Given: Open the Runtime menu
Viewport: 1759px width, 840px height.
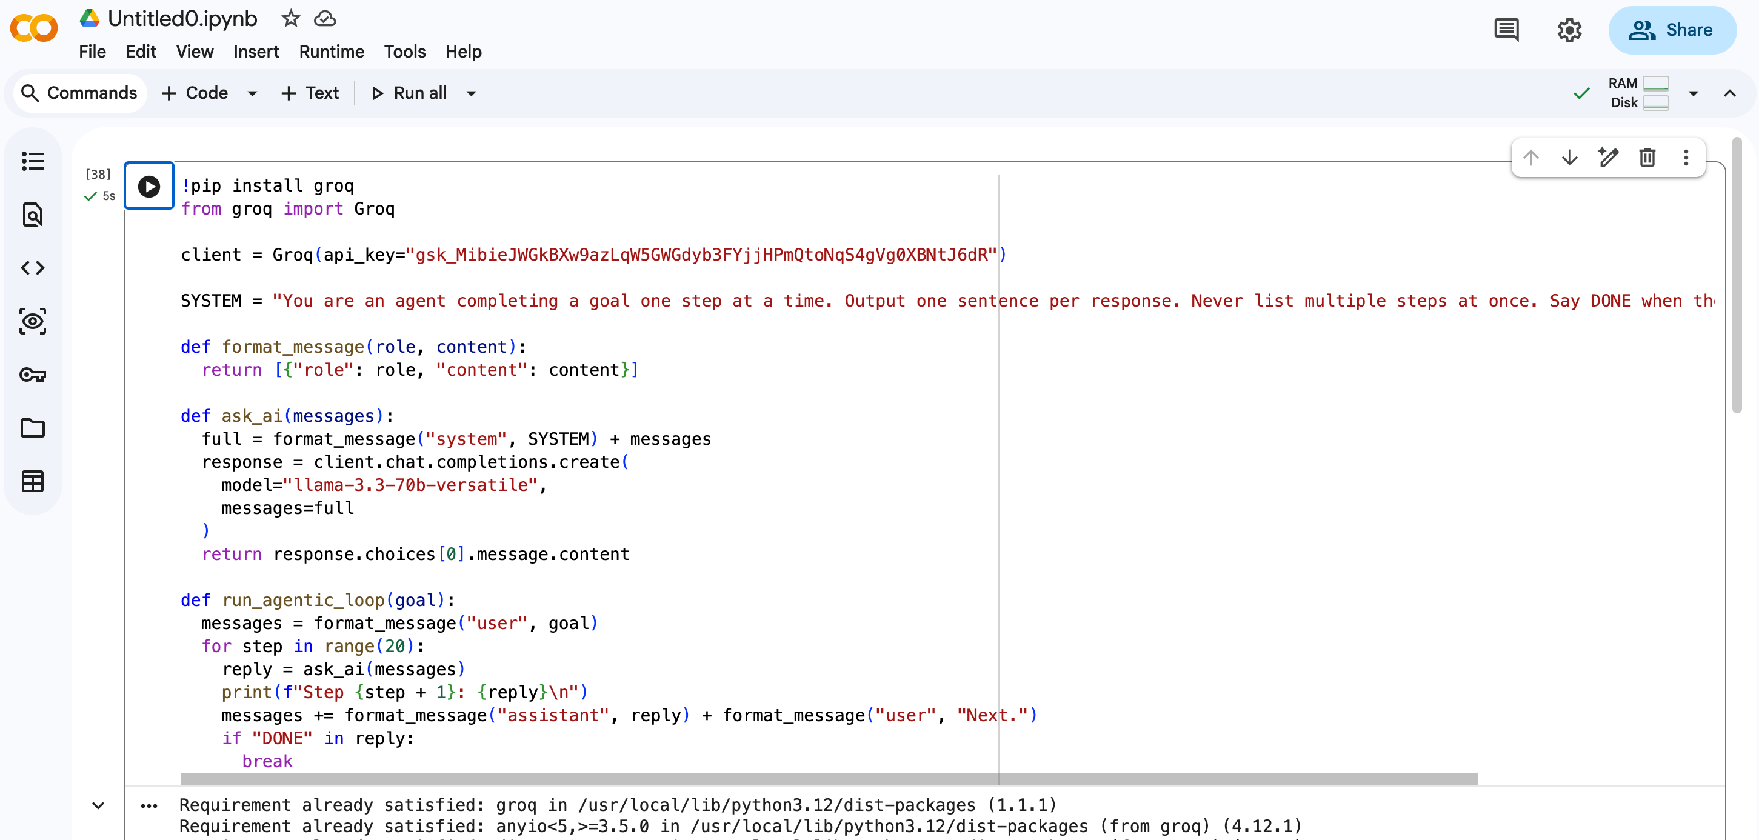Looking at the screenshot, I should 331,52.
